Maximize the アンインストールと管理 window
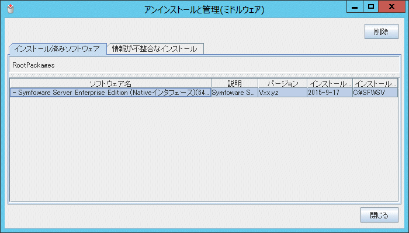409x233 pixels. click(x=370, y=7)
